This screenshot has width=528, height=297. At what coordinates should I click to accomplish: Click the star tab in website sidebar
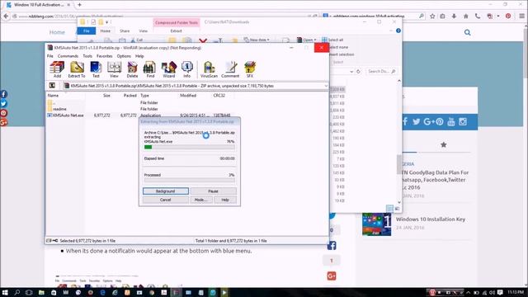[x=444, y=145]
